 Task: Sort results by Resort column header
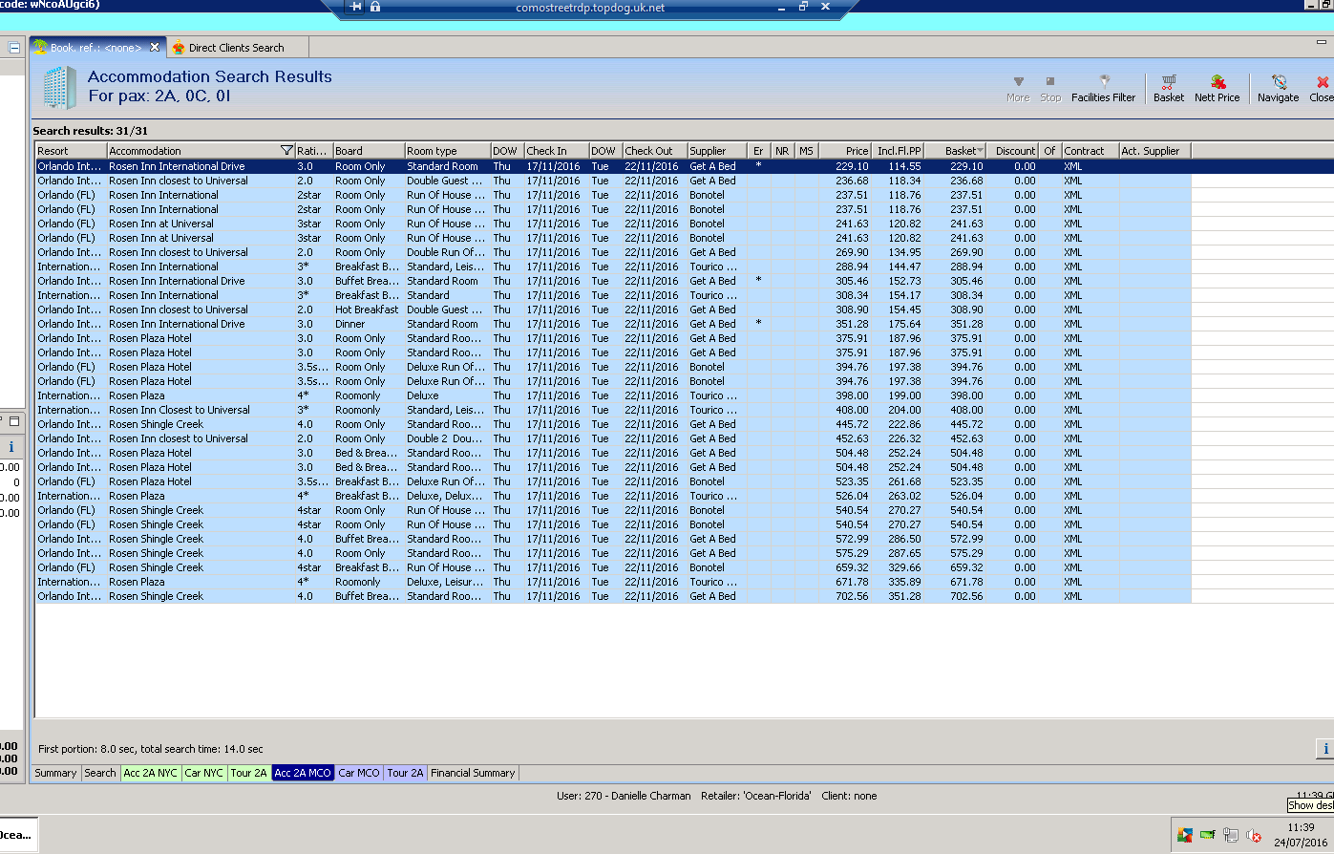(71, 151)
